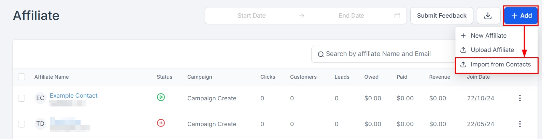
Task: Toggle the select-all affiliates checkbox
Action: (22, 77)
